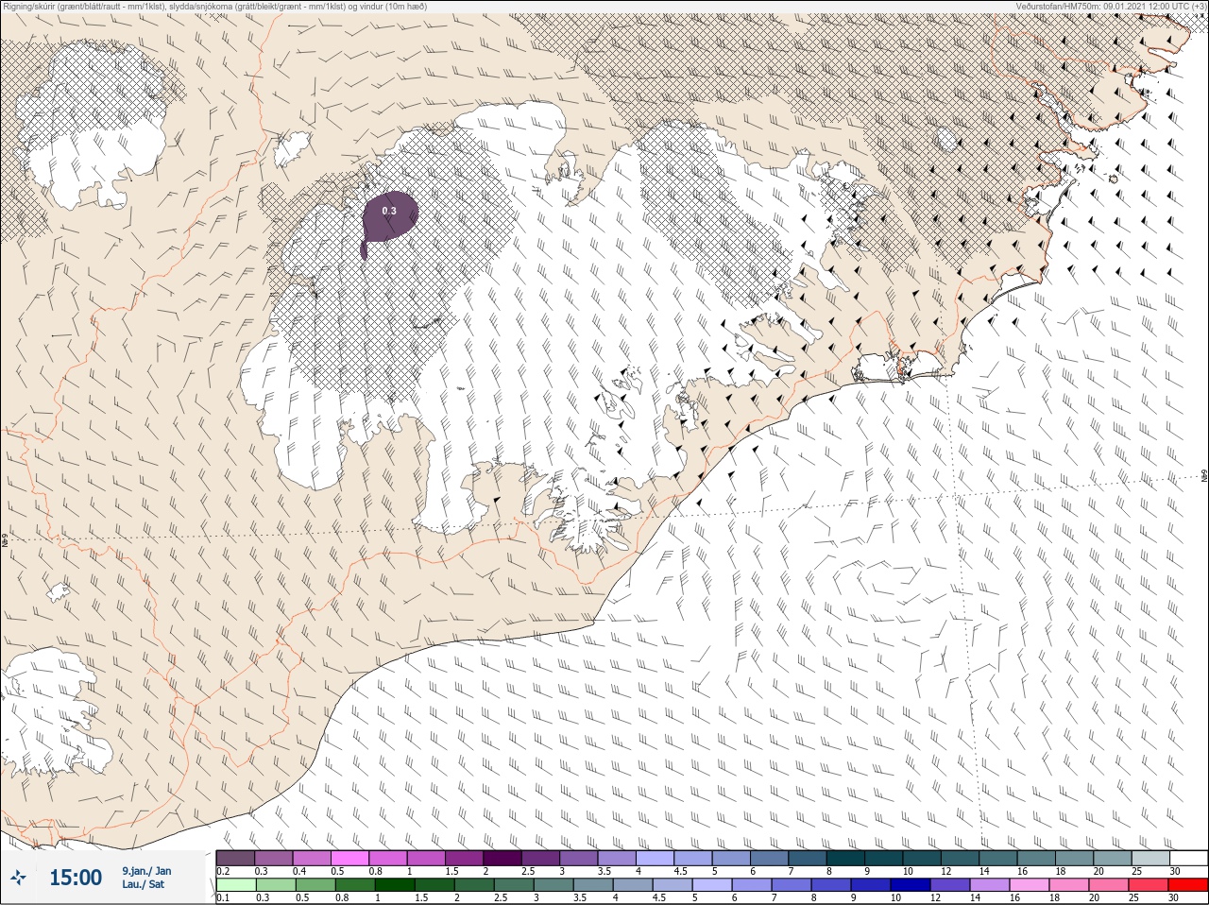Click the Veðurstofan star logo icon
Image resolution: width=1209 pixels, height=905 pixels.
[19, 879]
